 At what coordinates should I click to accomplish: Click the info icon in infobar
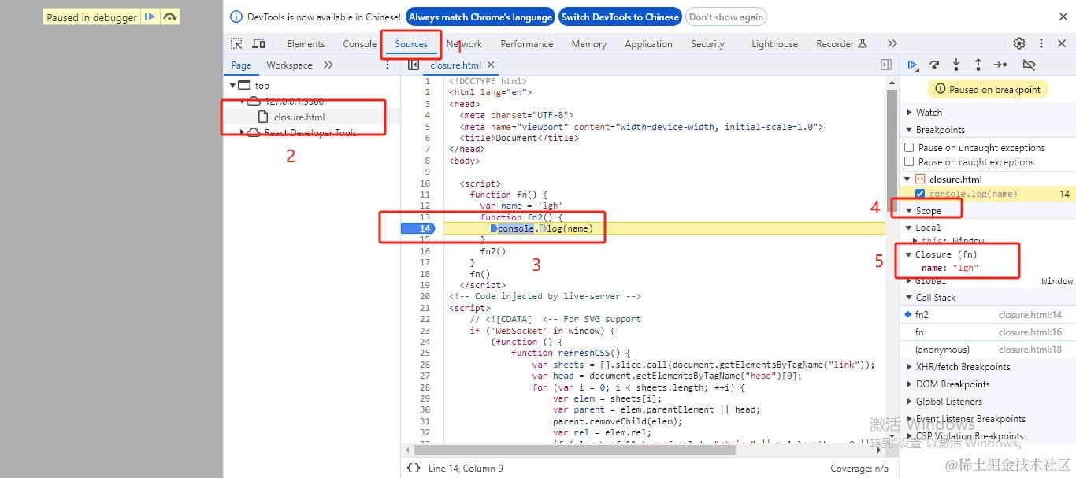[236, 17]
